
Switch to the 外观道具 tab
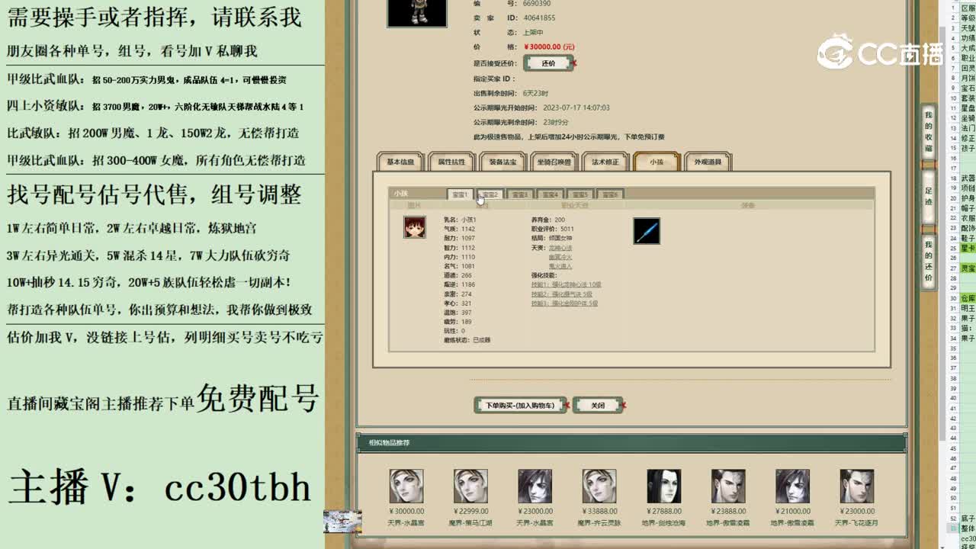(706, 161)
